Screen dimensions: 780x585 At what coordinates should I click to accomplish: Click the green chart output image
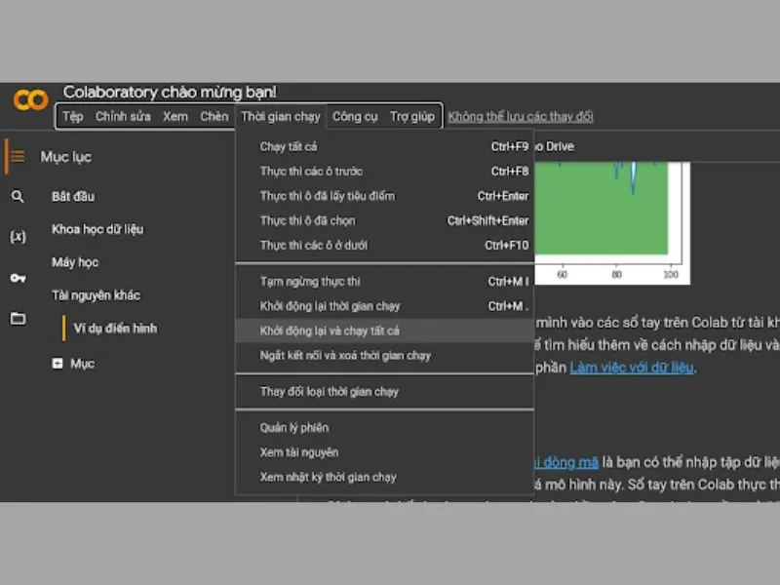tap(612, 222)
